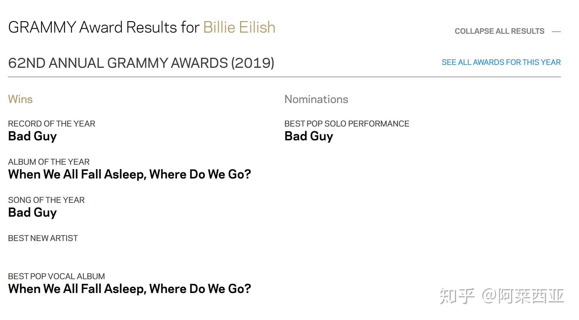
Task: Open the album title under Best Pop Vocal Album
Action: pos(129,289)
